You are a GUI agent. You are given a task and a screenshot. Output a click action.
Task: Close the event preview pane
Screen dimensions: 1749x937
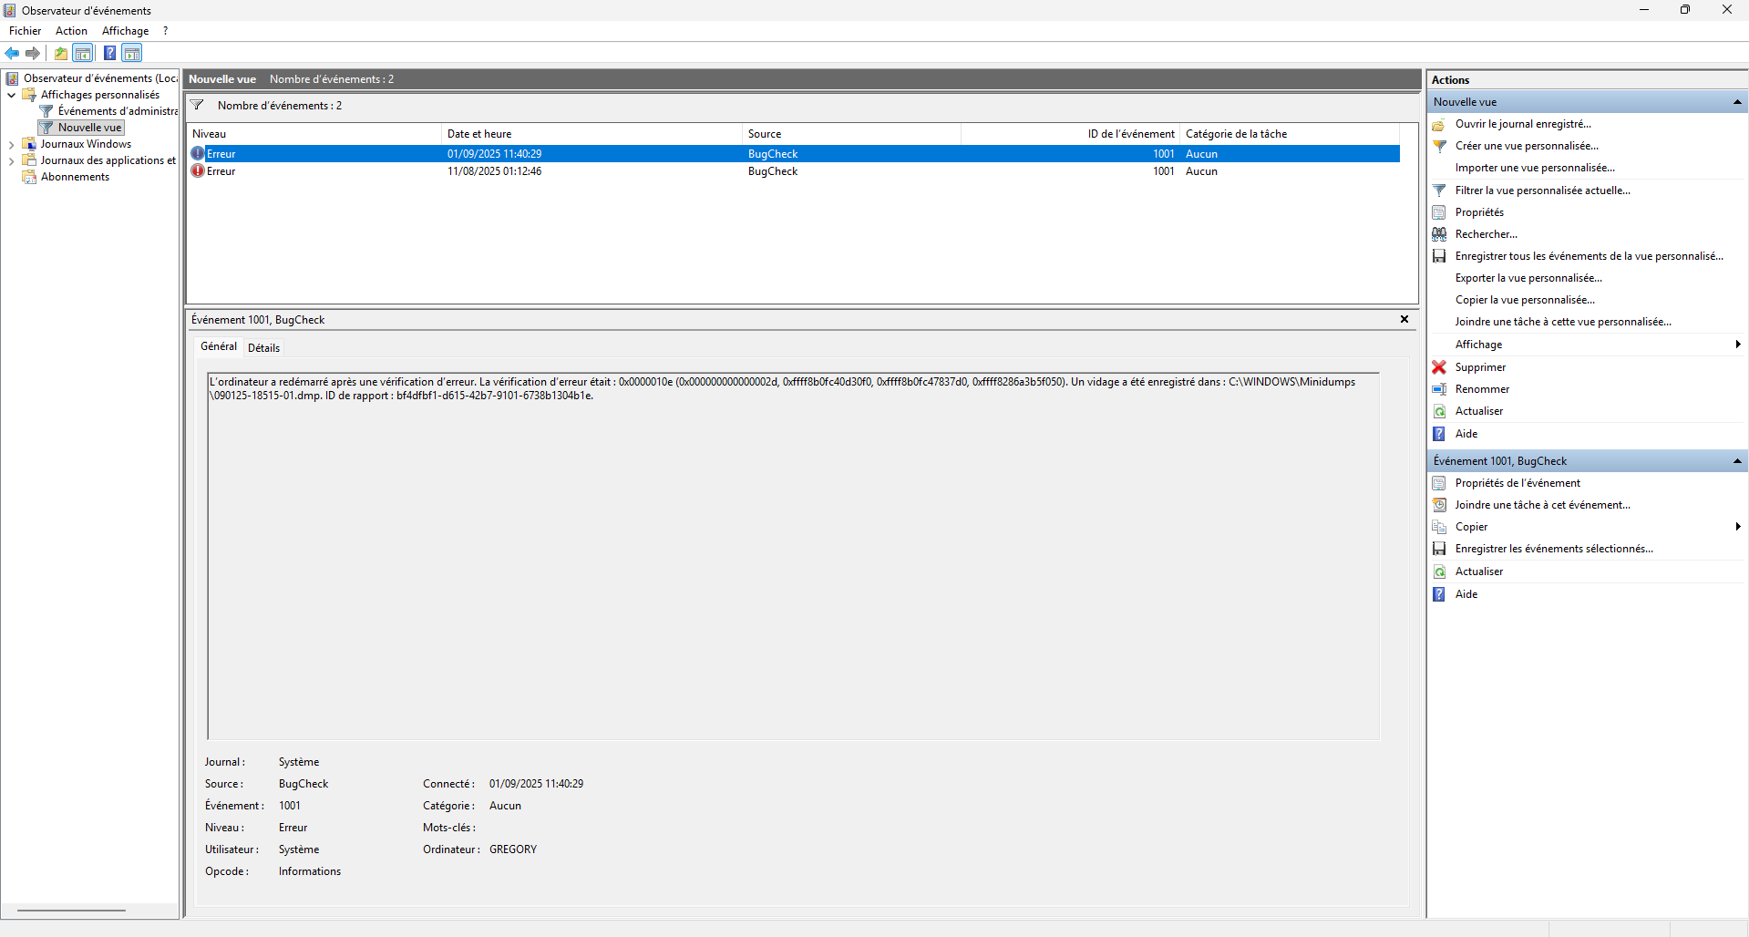[x=1404, y=319]
